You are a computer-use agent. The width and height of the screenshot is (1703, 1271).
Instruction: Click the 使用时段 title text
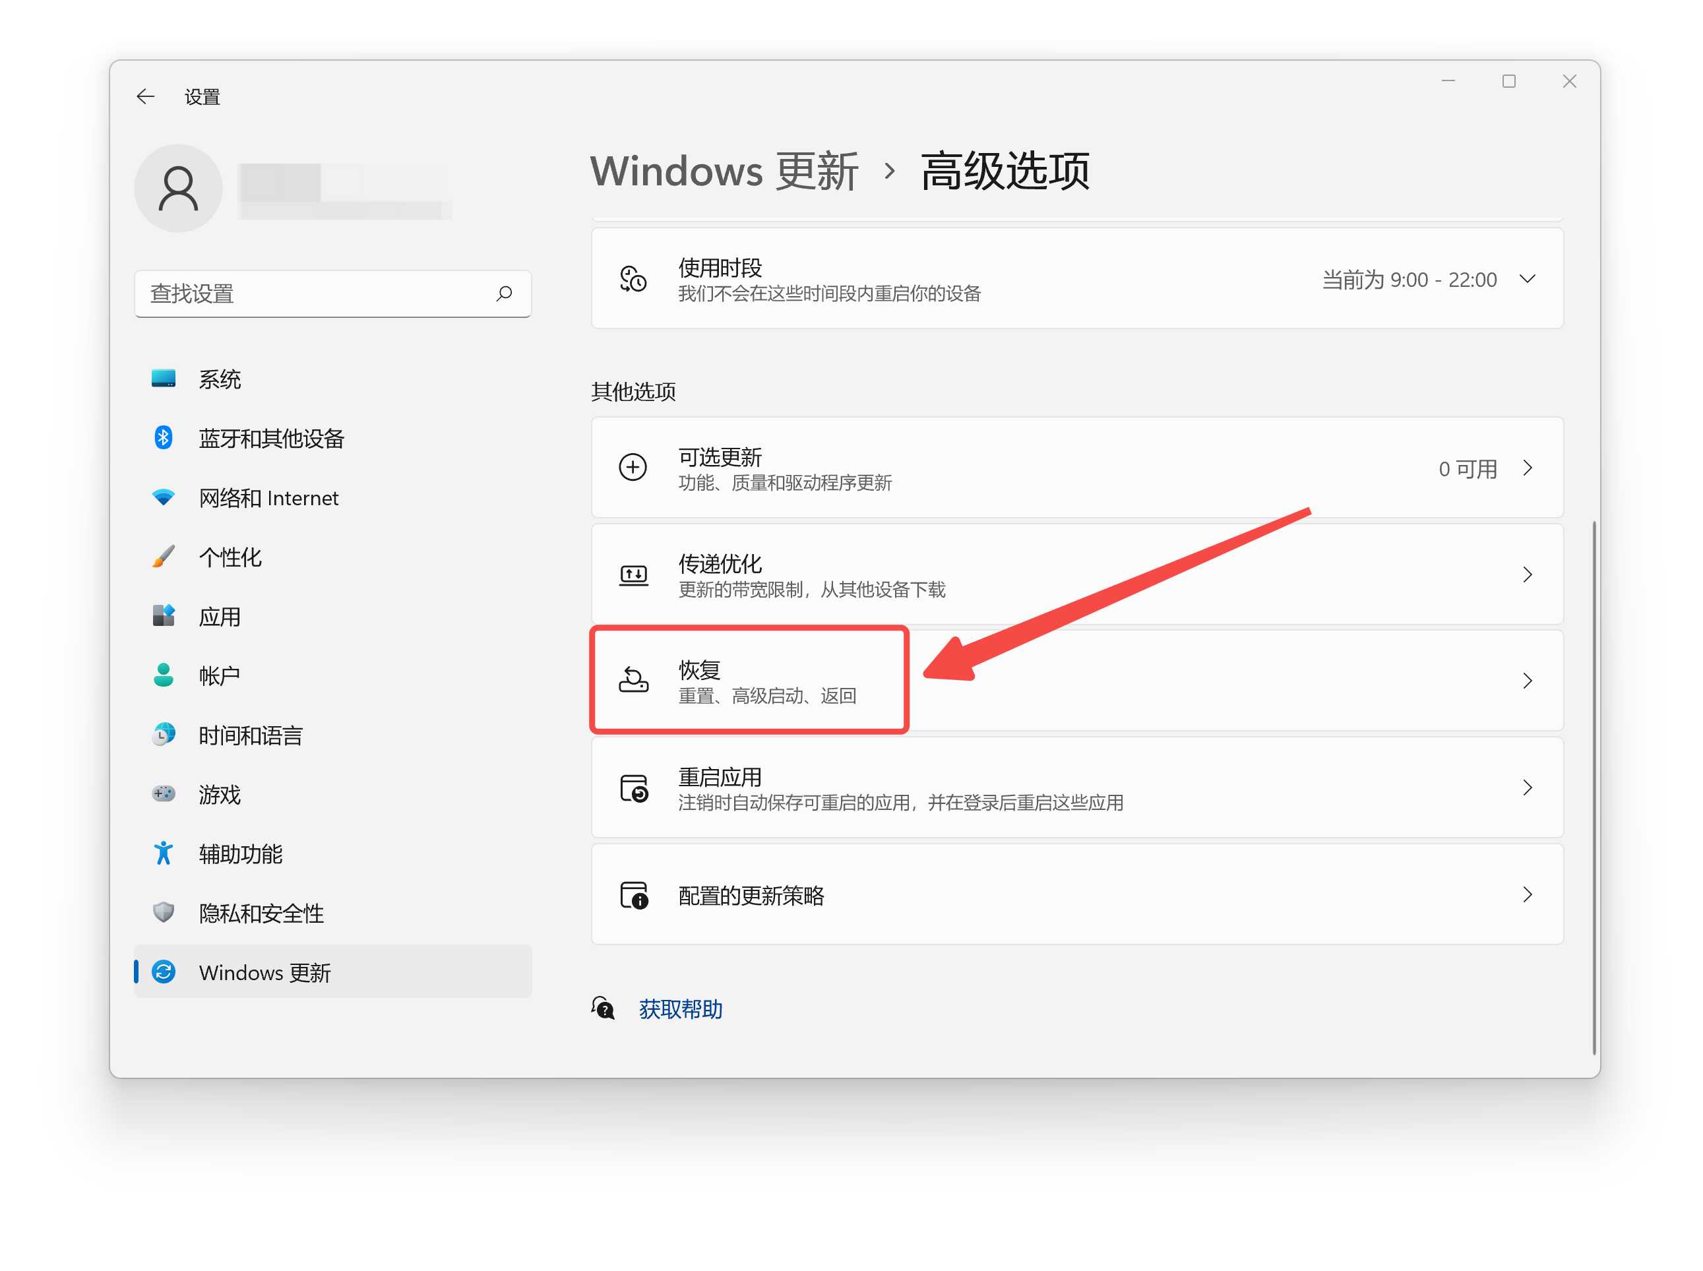tap(719, 267)
